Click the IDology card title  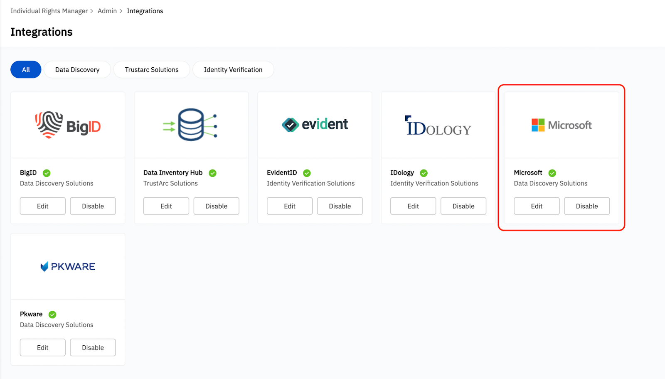[x=402, y=172]
